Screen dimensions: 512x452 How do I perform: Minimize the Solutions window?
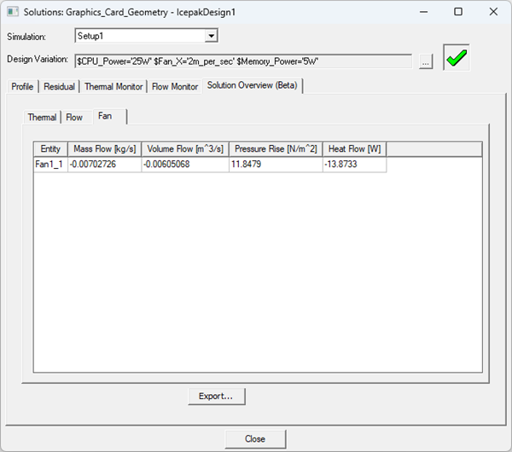424,12
